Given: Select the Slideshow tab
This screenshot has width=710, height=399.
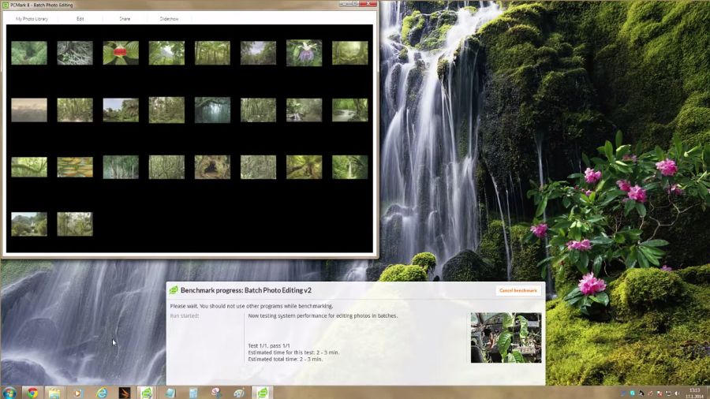Looking at the screenshot, I should click(170, 18).
